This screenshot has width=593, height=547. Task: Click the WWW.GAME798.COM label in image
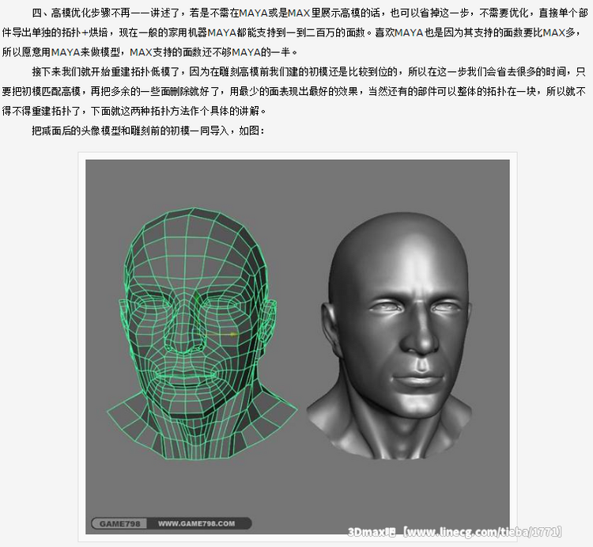pyautogui.click(x=196, y=523)
